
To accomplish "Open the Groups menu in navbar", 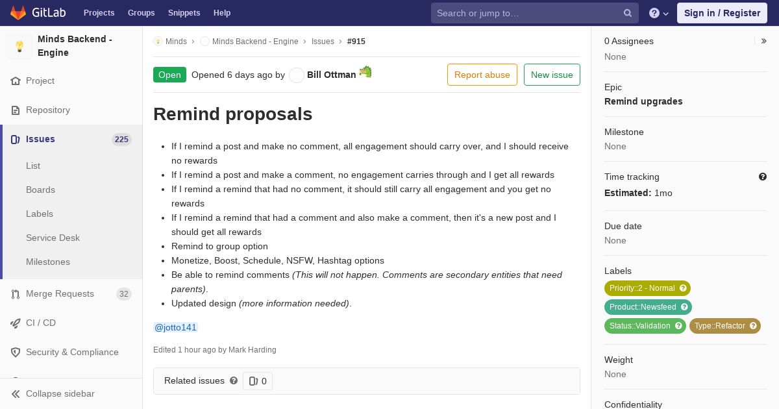I will [x=141, y=13].
